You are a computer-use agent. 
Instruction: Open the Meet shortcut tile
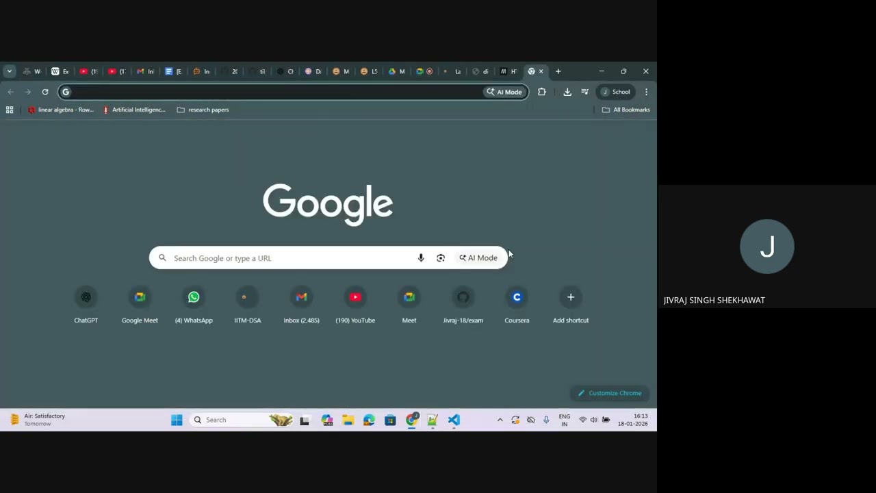coord(409,305)
